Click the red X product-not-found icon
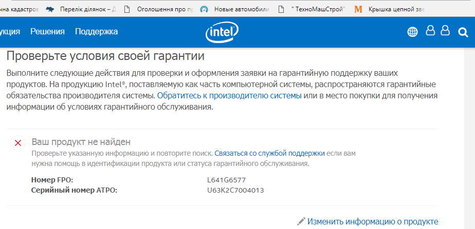The width and height of the screenshot is (475, 229). point(18,143)
